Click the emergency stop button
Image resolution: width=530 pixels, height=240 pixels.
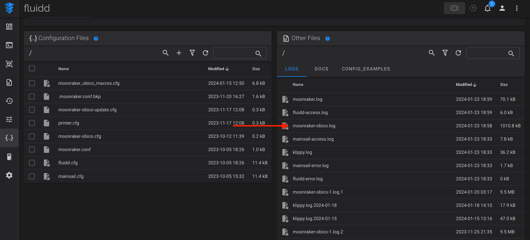point(454,8)
